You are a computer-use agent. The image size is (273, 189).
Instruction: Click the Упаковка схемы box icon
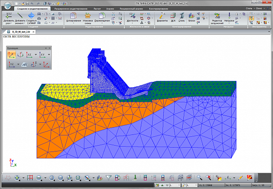[88, 16]
